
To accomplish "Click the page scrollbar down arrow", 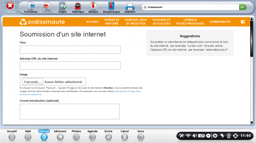I will [x=252, y=123].
